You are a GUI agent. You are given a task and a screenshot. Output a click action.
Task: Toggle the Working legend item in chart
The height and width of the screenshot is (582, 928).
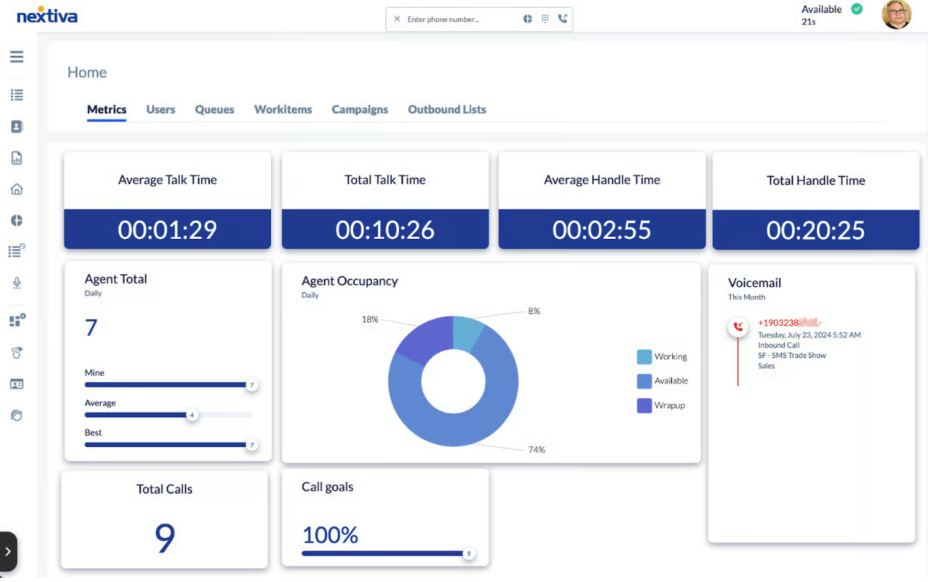[x=662, y=357]
